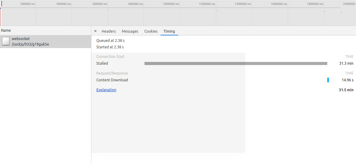Viewport: 356px width, 163px height.
Task: Click the 200000 ms timeline marker
Action: coord(28,4)
